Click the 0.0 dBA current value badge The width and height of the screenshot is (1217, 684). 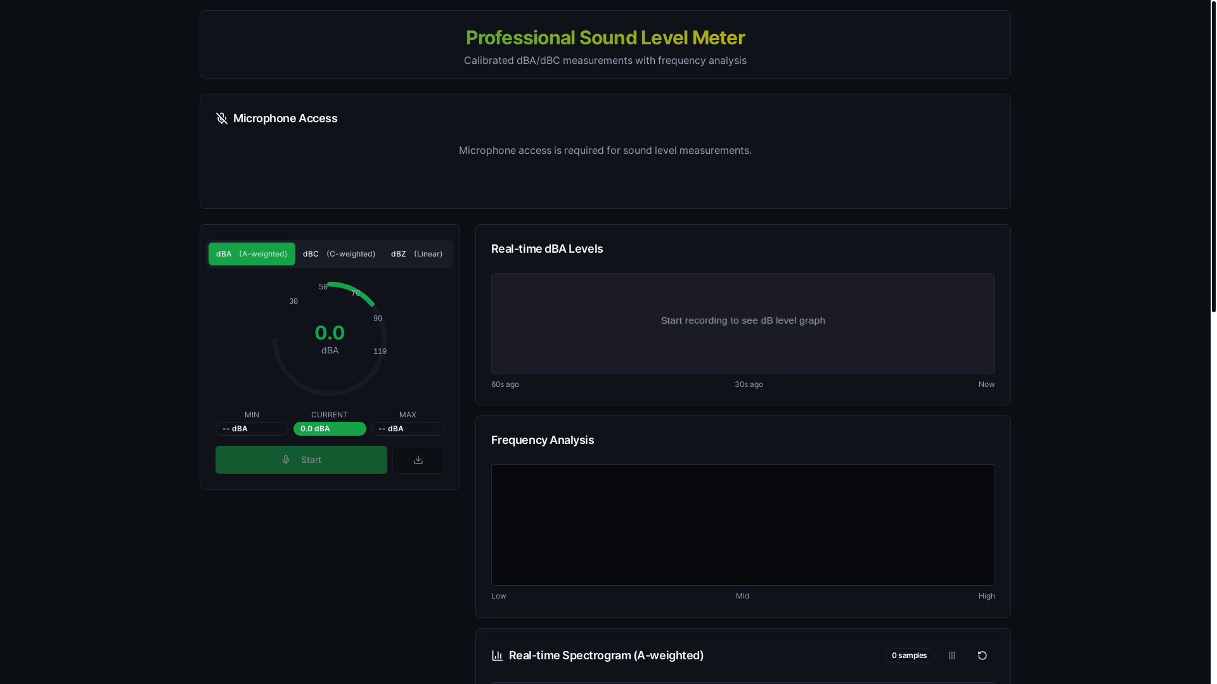tap(330, 429)
